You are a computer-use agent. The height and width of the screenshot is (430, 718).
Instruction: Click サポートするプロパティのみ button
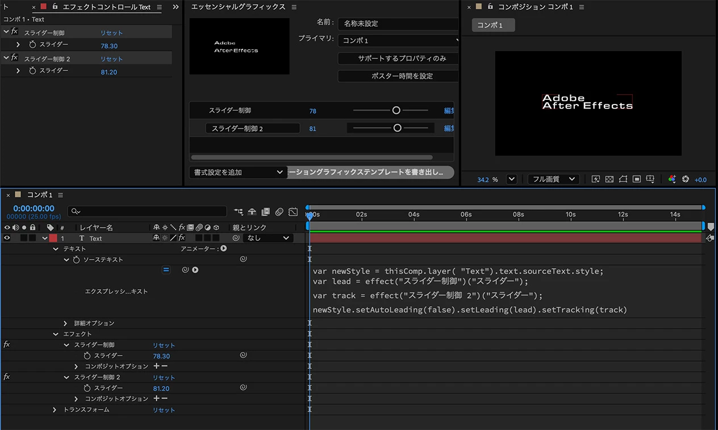click(398, 59)
